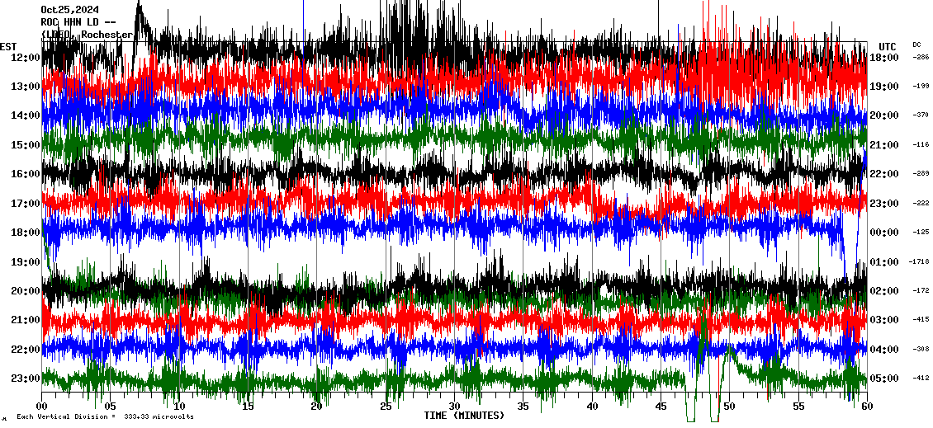
Task: Select the 17:00 label on EST axis
Action: pyautogui.click(x=26, y=204)
